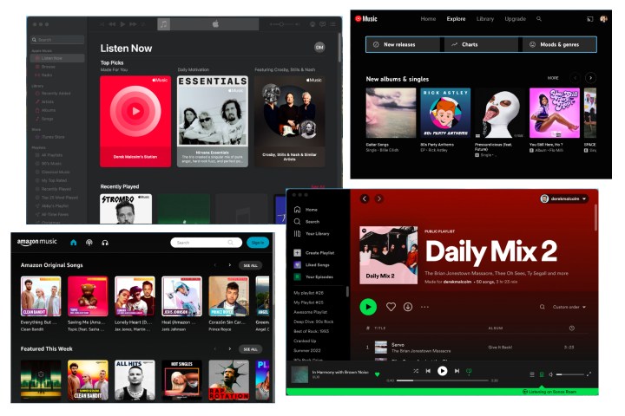
Task: Open the derekmalcolm account dropdown
Action: click(563, 198)
